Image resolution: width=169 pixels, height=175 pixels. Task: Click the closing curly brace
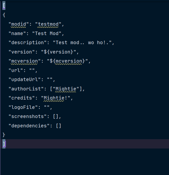pyautogui.click(x=4, y=135)
